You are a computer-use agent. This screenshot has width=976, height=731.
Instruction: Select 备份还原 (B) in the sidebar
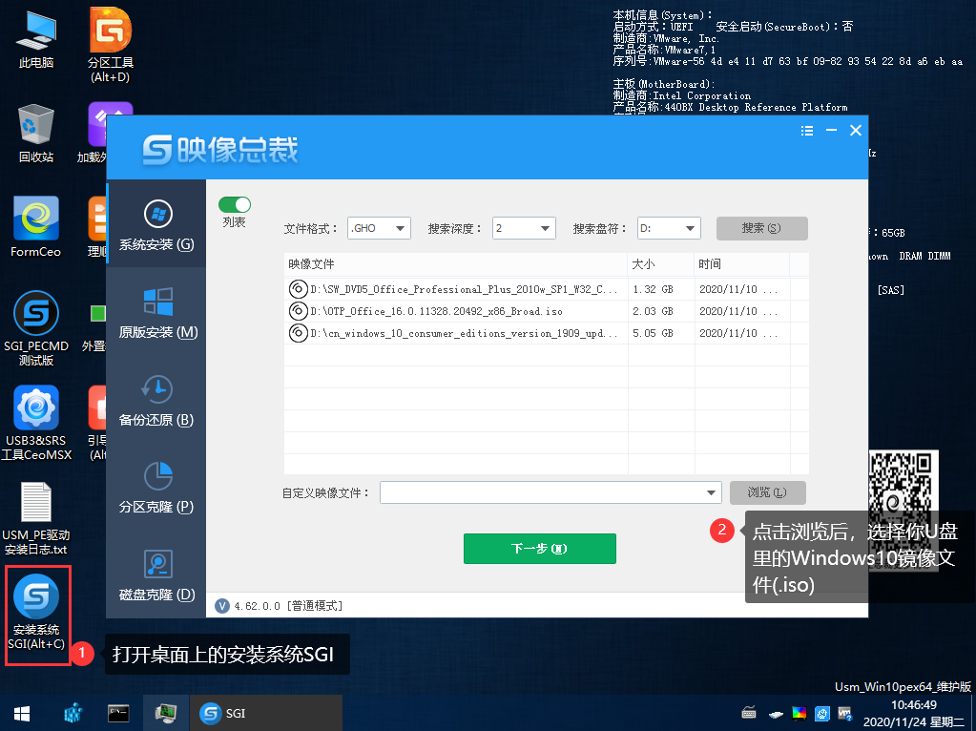[156, 400]
